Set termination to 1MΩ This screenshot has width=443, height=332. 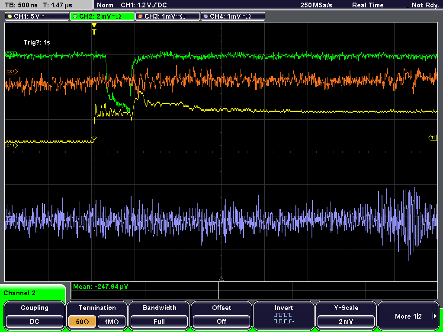pyautogui.click(x=112, y=322)
